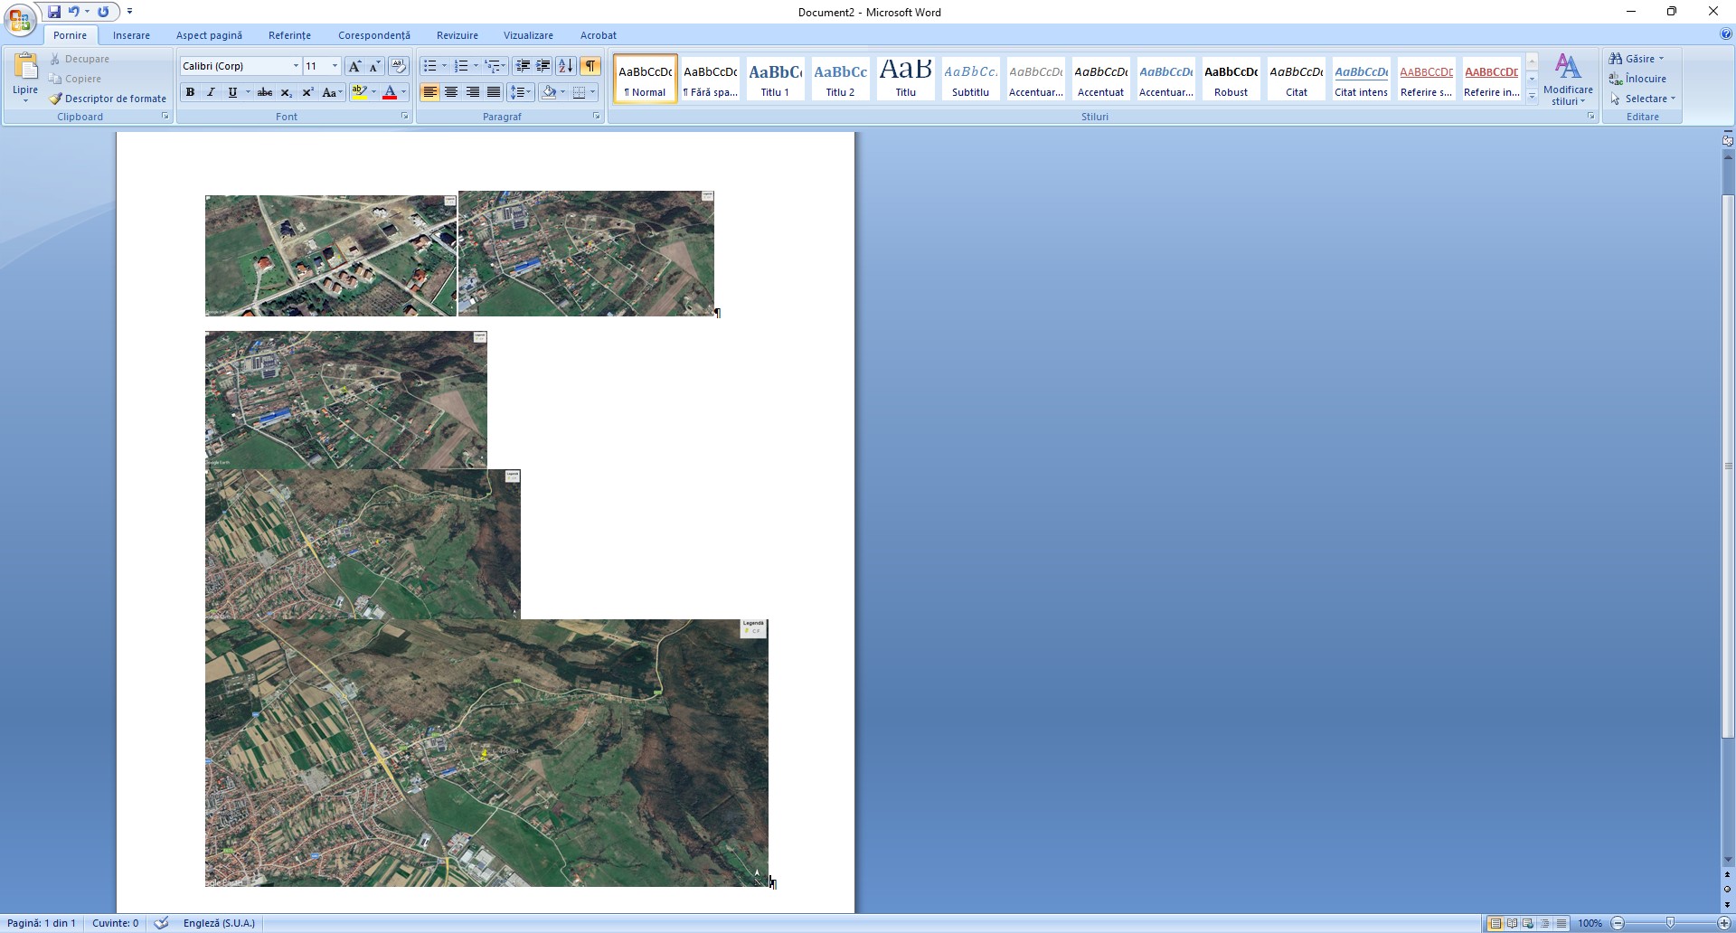Open the Selectare dropdown in Editare

coord(1644,99)
